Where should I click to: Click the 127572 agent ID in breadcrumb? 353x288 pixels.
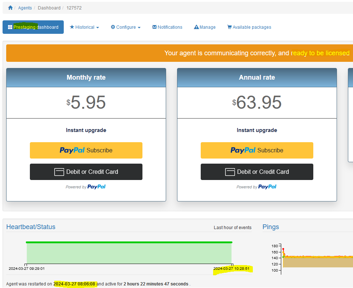click(x=74, y=8)
